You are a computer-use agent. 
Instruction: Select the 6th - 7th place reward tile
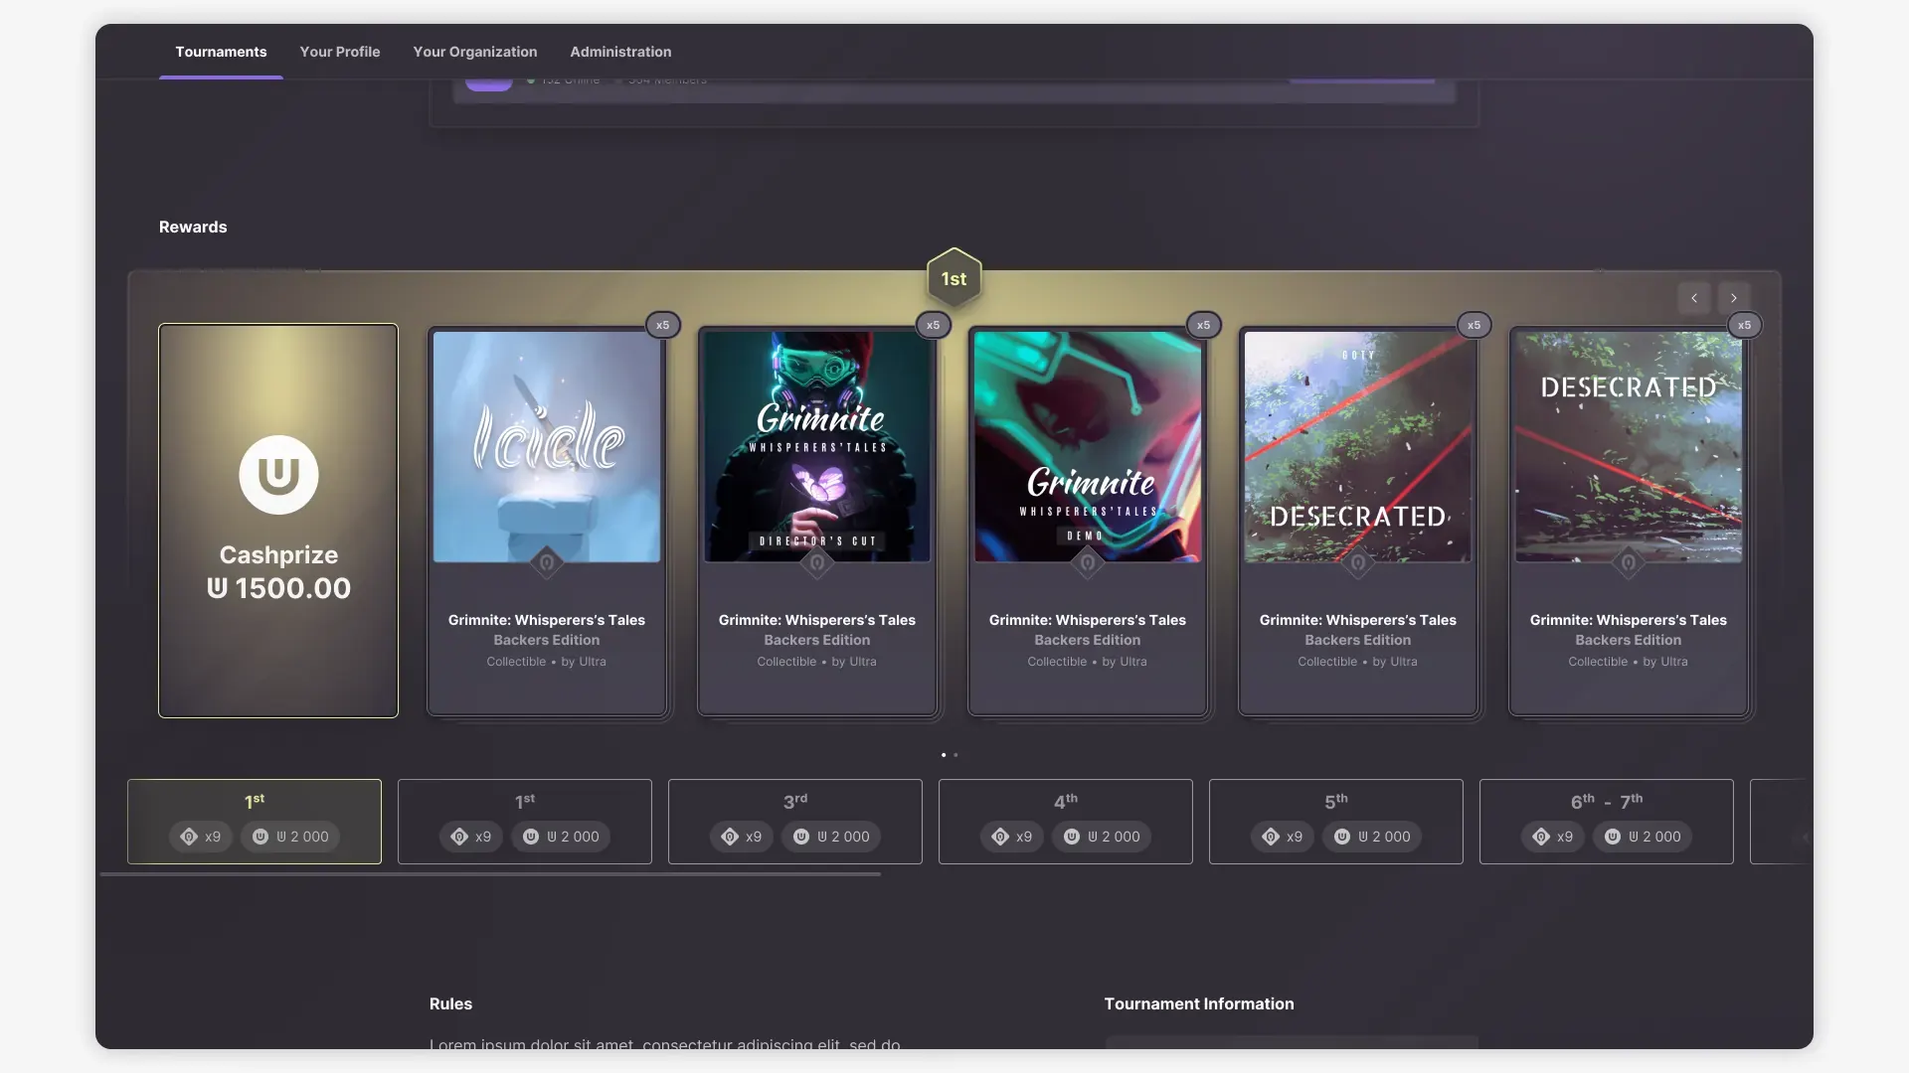(x=1607, y=822)
